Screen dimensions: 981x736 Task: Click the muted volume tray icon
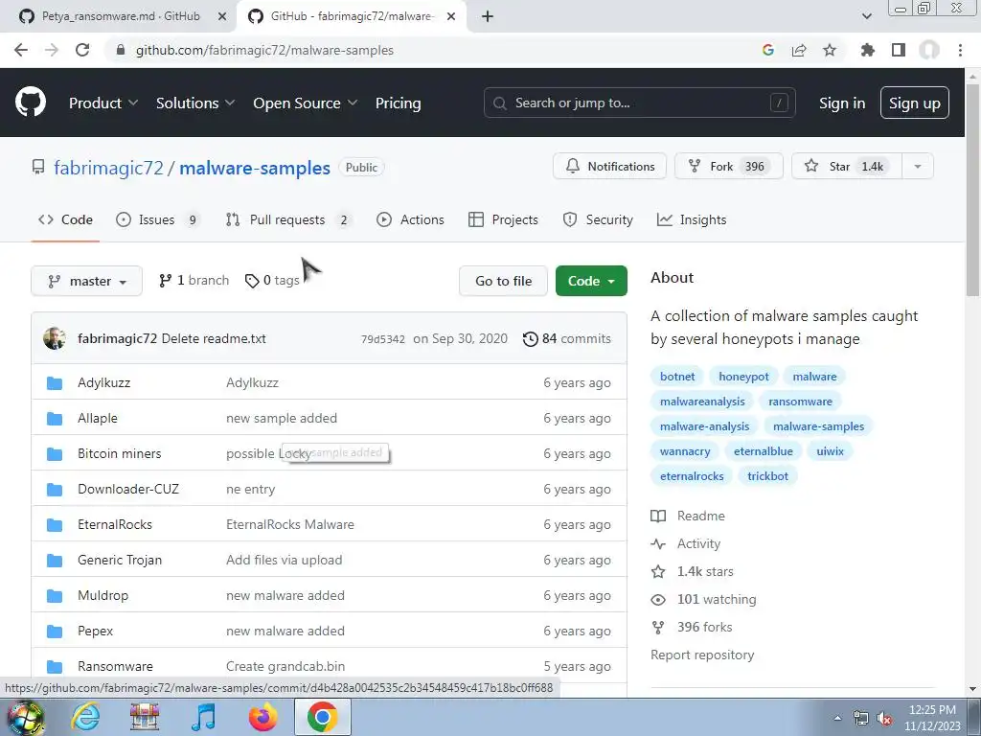884,719
